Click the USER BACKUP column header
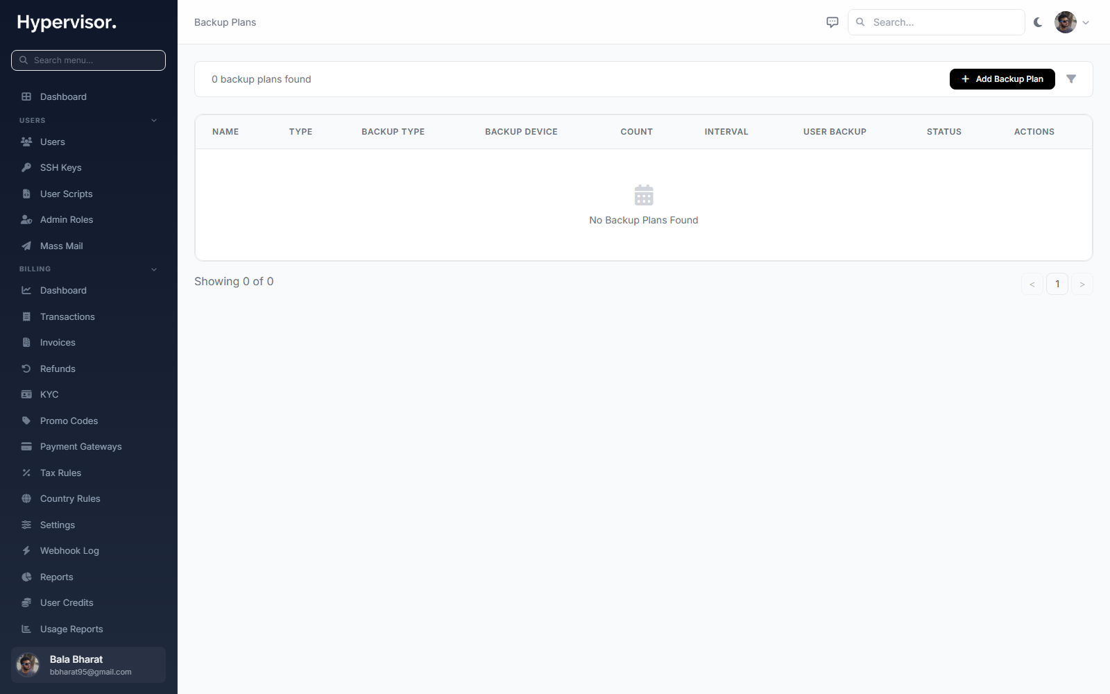 click(x=835, y=132)
